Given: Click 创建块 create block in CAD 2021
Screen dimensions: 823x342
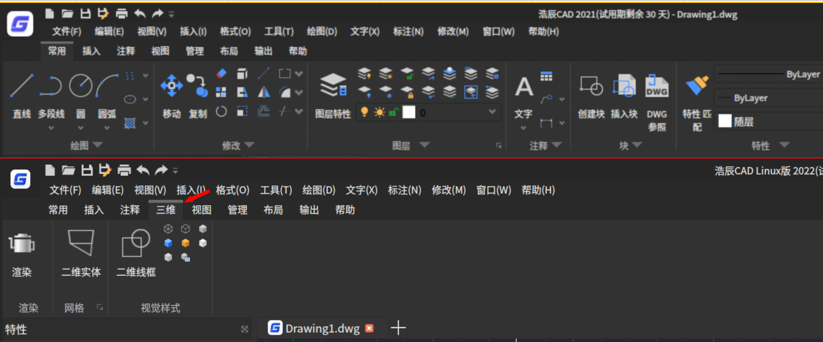Looking at the screenshot, I should pos(591,97).
